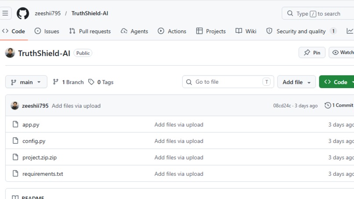Switch to the Wiki tab
The width and height of the screenshot is (354, 199).
point(246,31)
